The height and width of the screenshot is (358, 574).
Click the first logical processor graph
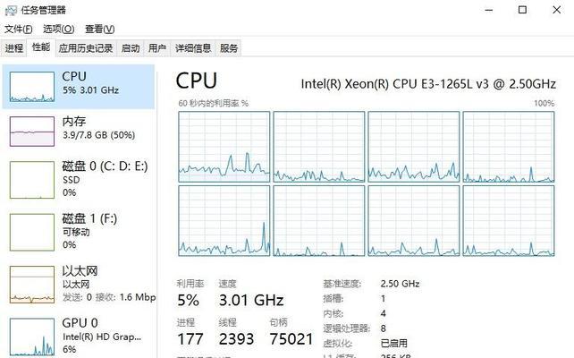point(224,147)
